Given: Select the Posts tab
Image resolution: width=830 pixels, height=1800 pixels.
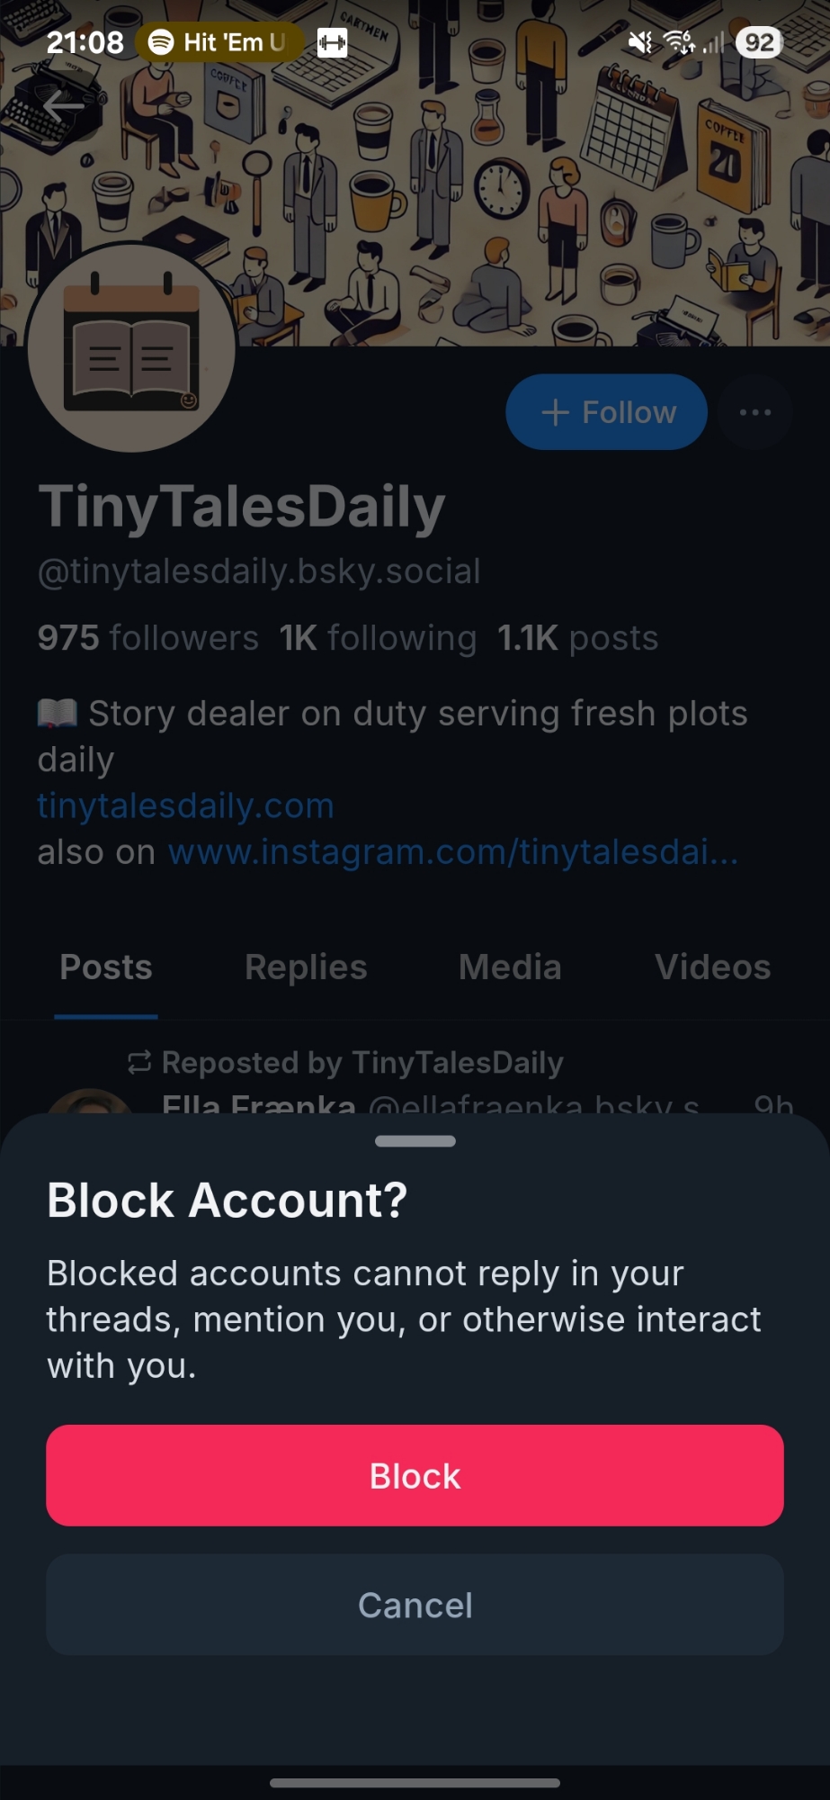Looking at the screenshot, I should pyautogui.click(x=106, y=967).
